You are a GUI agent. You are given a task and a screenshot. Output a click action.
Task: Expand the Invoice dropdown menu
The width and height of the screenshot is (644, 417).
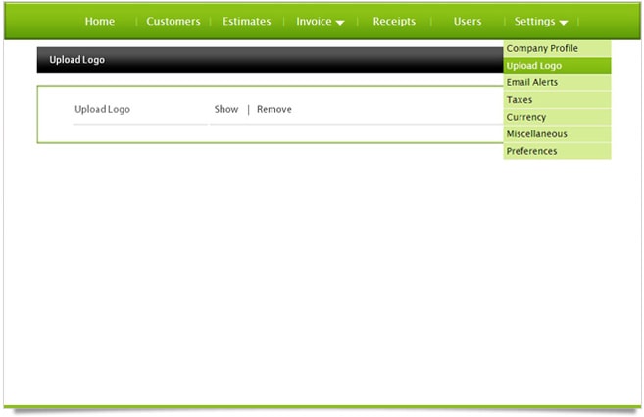[x=320, y=21]
